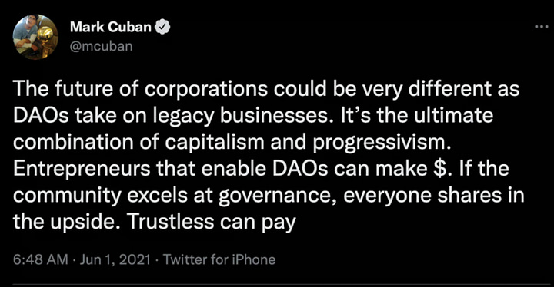This screenshot has height=287, width=554.
Task: Open the tweet's three-dot more options menu
Action: pyautogui.click(x=541, y=27)
